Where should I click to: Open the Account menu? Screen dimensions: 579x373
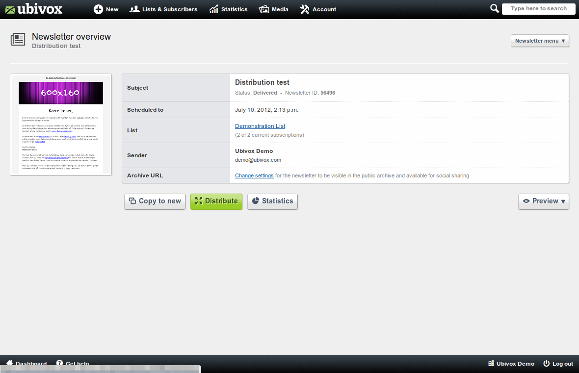318,9
